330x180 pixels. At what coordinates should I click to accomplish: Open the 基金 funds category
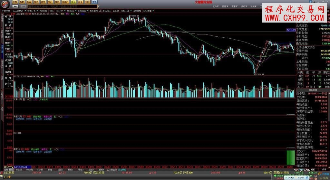[29, 2]
